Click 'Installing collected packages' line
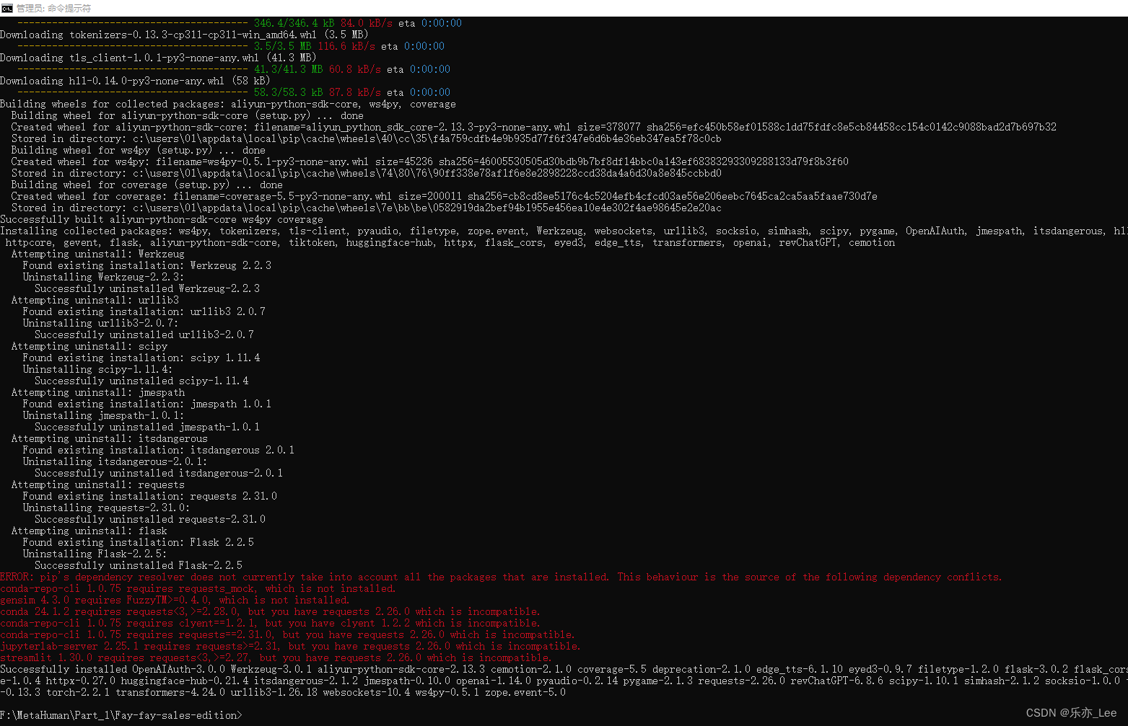The width and height of the screenshot is (1128, 726). (x=563, y=231)
